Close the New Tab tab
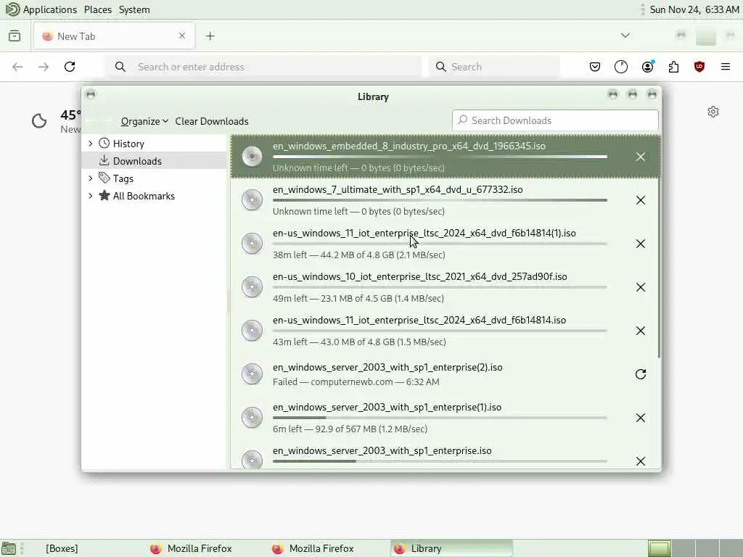The width and height of the screenshot is (743, 557). click(182, 36)
